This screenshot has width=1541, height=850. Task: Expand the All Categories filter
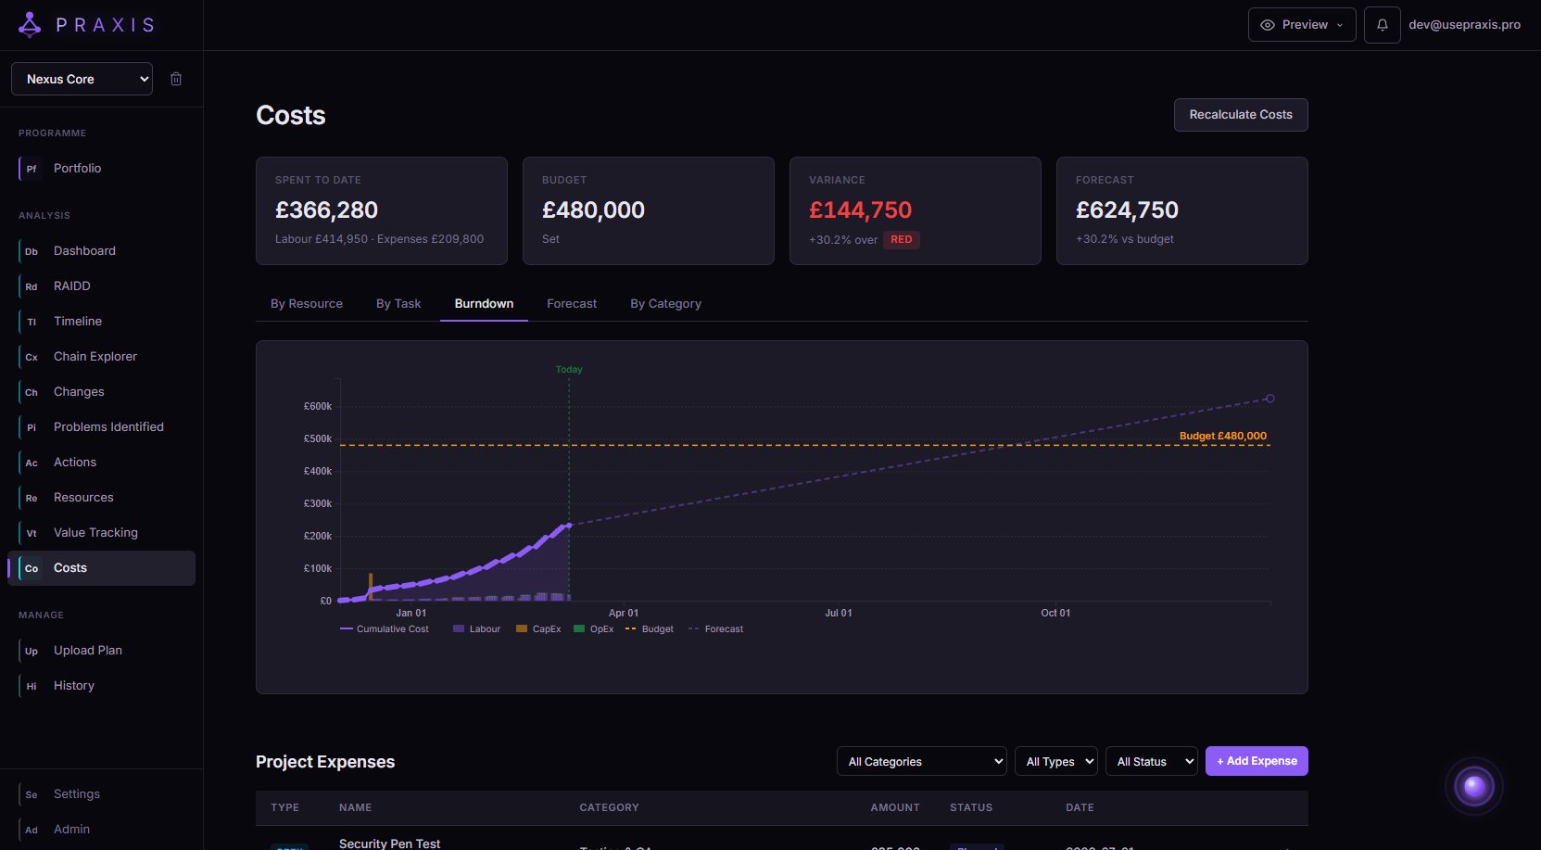pos(921,762)
